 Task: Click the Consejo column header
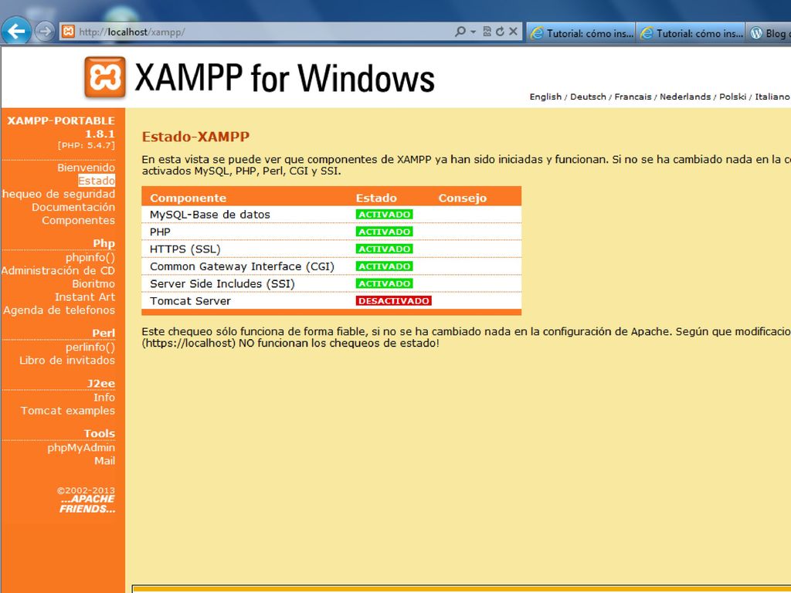[x=463, y=198]
